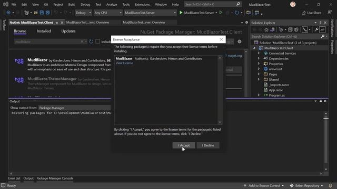Click the notifications bell in status bar
The width and height of the screenshot is (337, 189).
330,185
